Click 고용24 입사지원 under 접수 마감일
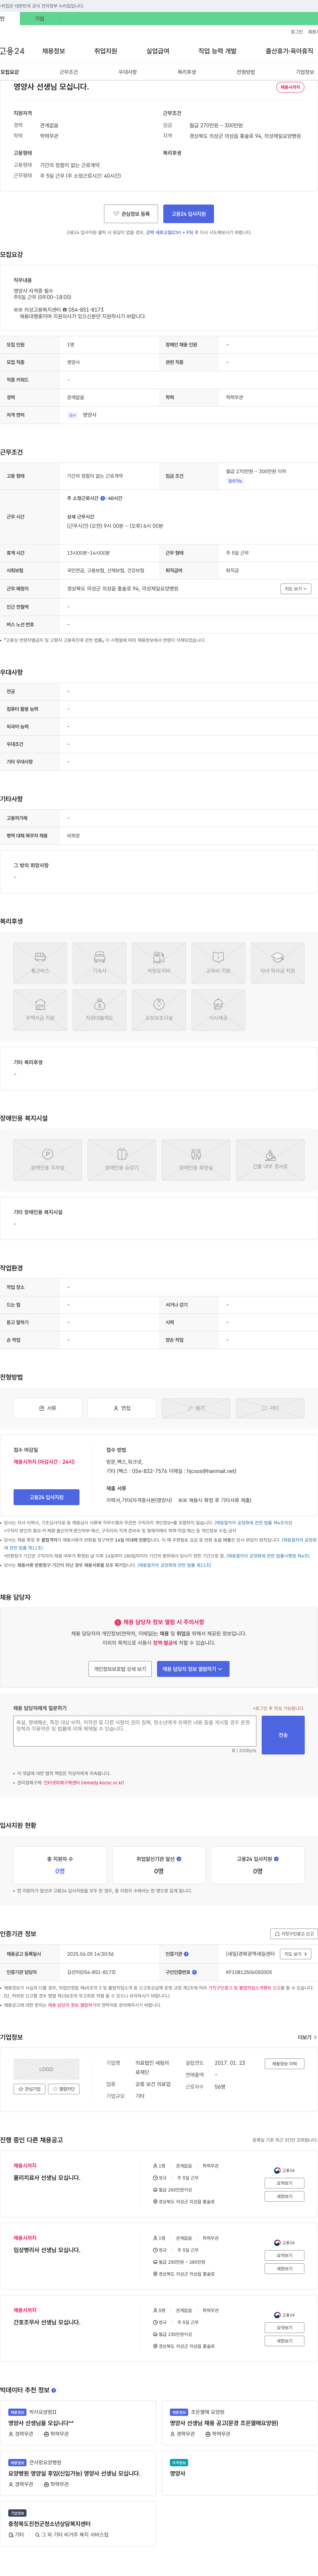Screen dimensions: 318x2576 pyautogui.click(x=46, y=1497)
